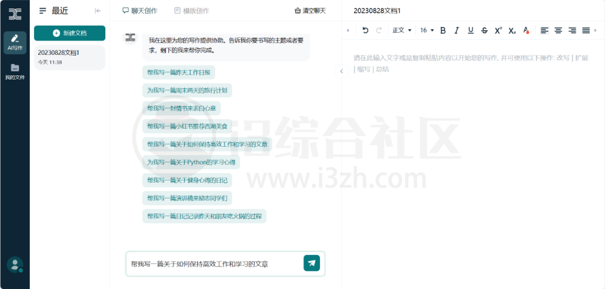Viewport: 605px width, 289px height.
Task: Choose suggestion 为我写一篇周末两天的旅行计划
Action: point(187,90)
